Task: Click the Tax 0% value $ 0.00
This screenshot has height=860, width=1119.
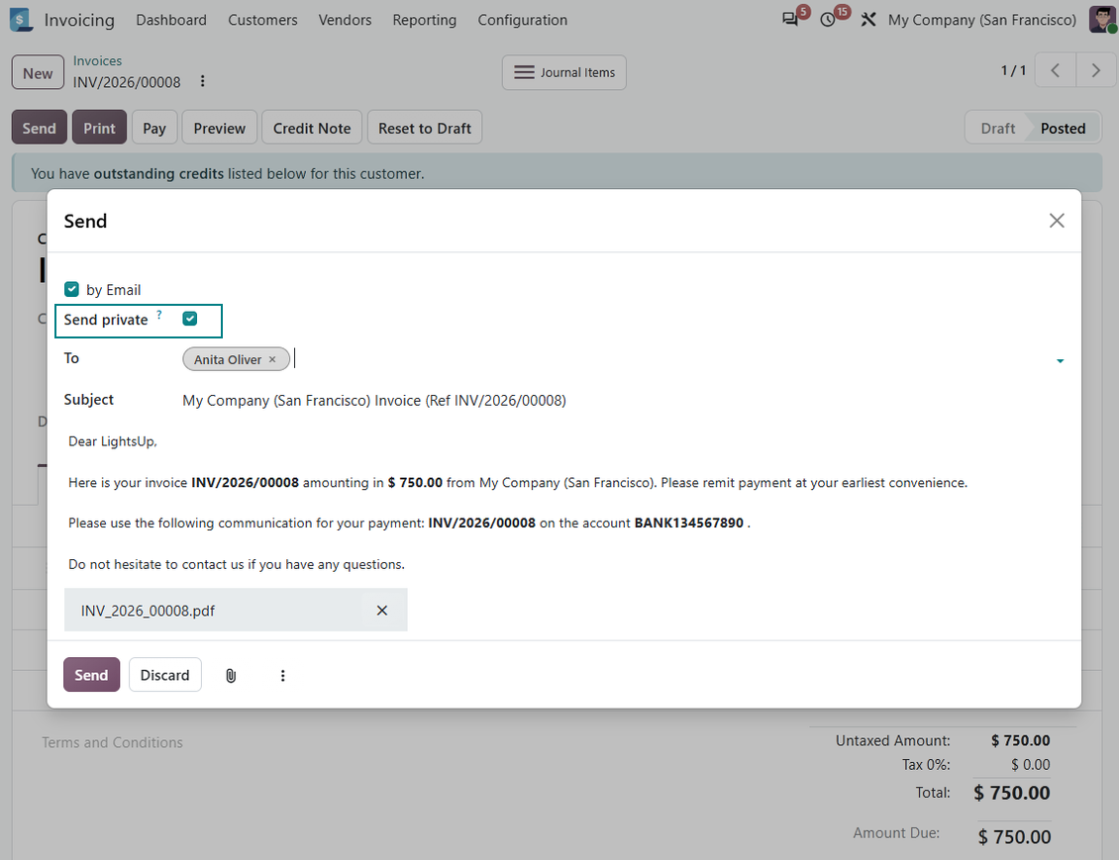Action: point(1030,764)
